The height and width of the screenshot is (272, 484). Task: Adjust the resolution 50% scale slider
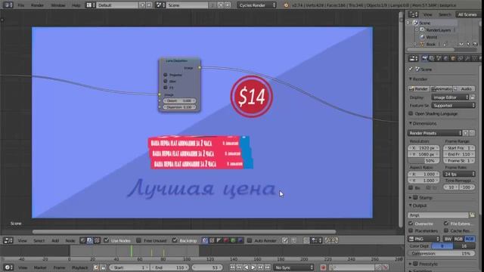(423, 161)
